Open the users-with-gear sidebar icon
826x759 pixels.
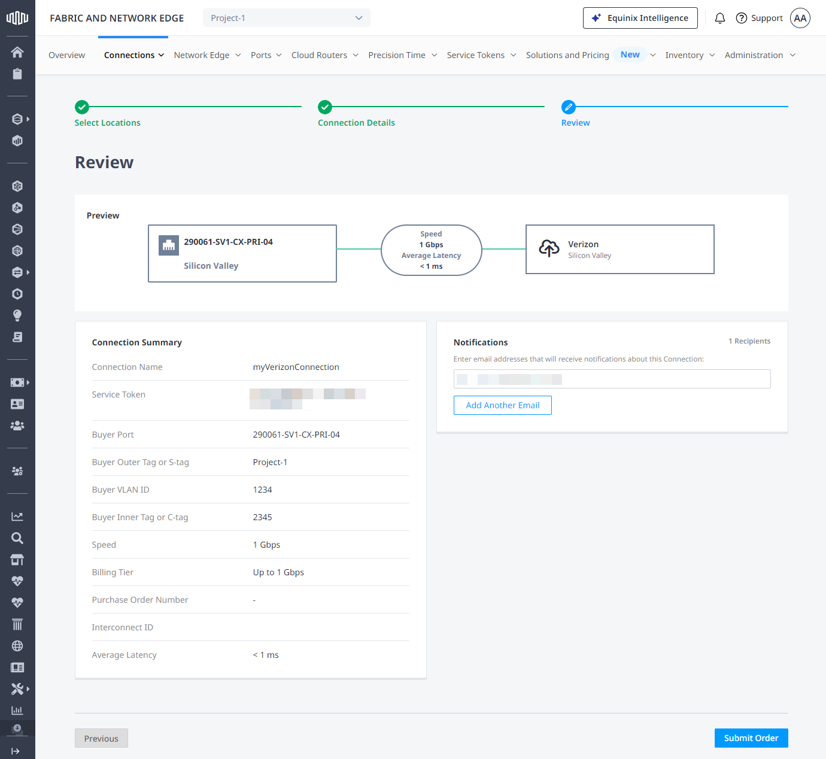click(17, 471)
